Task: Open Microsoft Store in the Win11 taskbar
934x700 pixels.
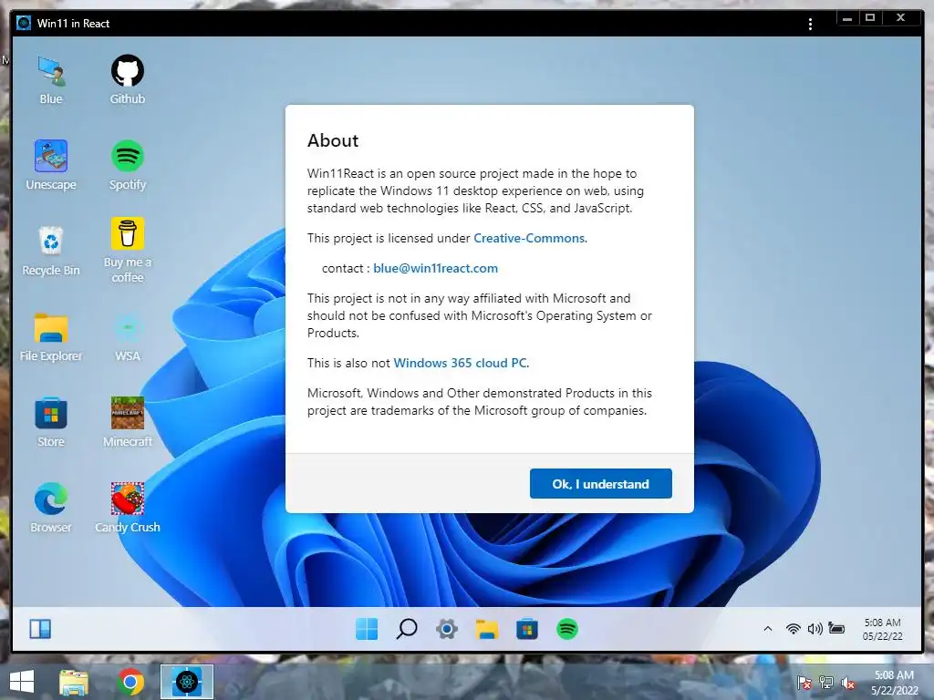Action: pos(526,629)
